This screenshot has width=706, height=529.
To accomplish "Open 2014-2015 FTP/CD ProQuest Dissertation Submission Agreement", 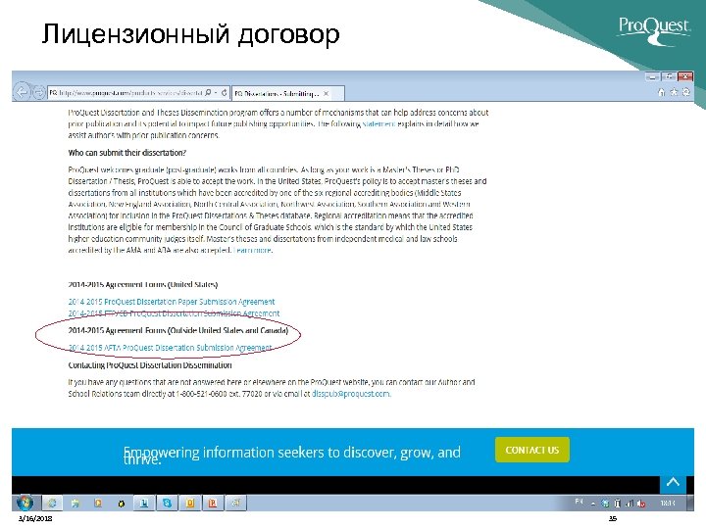I will click(174, 313).
